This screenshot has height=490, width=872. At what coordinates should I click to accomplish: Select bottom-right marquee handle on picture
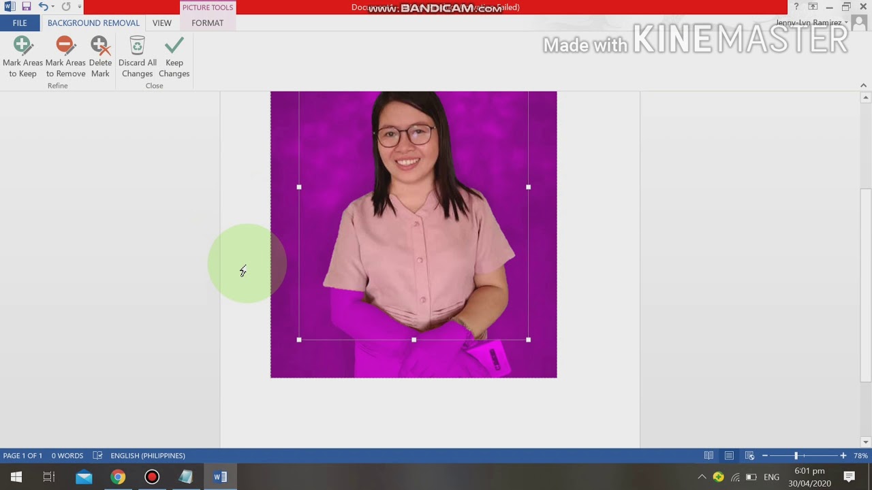click(528, 340)
